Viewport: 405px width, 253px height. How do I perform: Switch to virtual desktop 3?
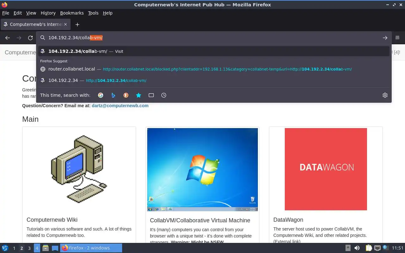point(29,248)
